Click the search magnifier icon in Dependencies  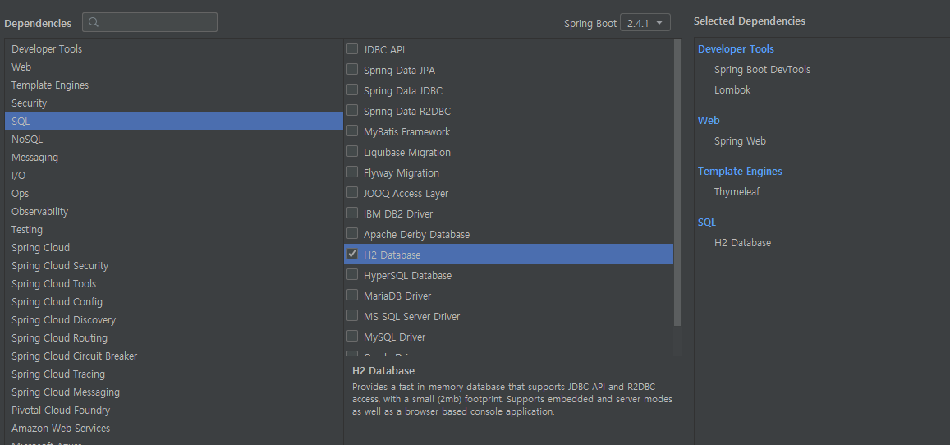pyautogui.click(x=94, y=22)
